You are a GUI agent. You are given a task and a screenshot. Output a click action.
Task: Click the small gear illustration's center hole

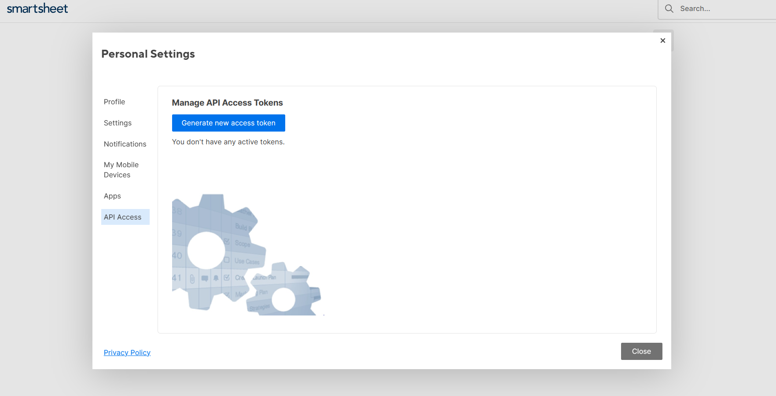click(x=283, y=300)
